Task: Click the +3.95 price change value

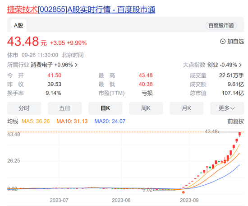Action: pos(58,43)
